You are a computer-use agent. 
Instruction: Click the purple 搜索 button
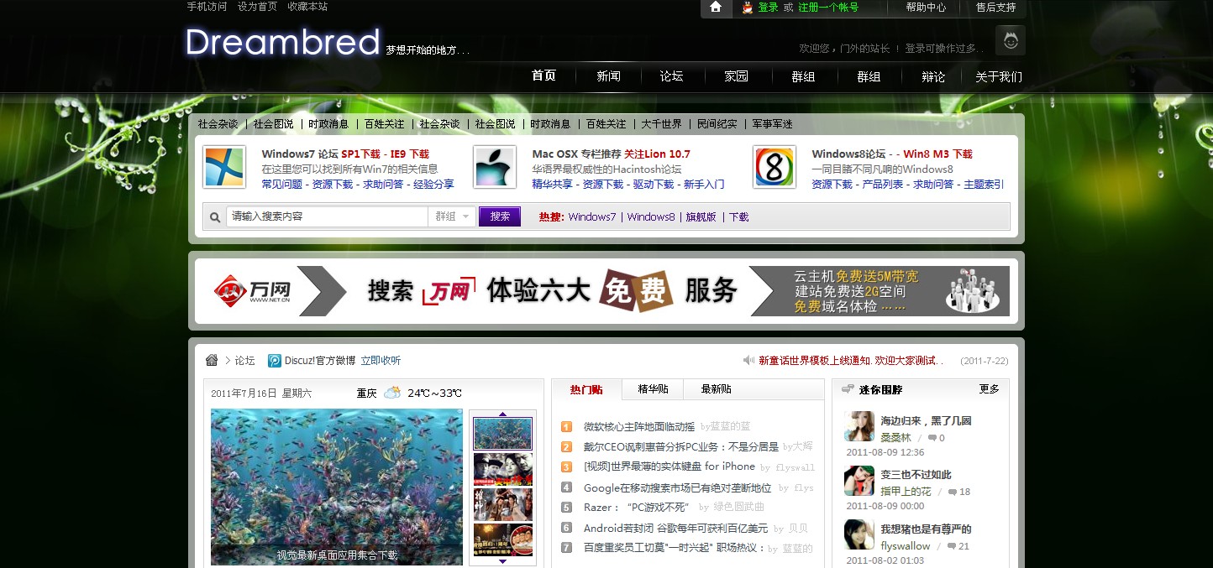tap(500, 216)
